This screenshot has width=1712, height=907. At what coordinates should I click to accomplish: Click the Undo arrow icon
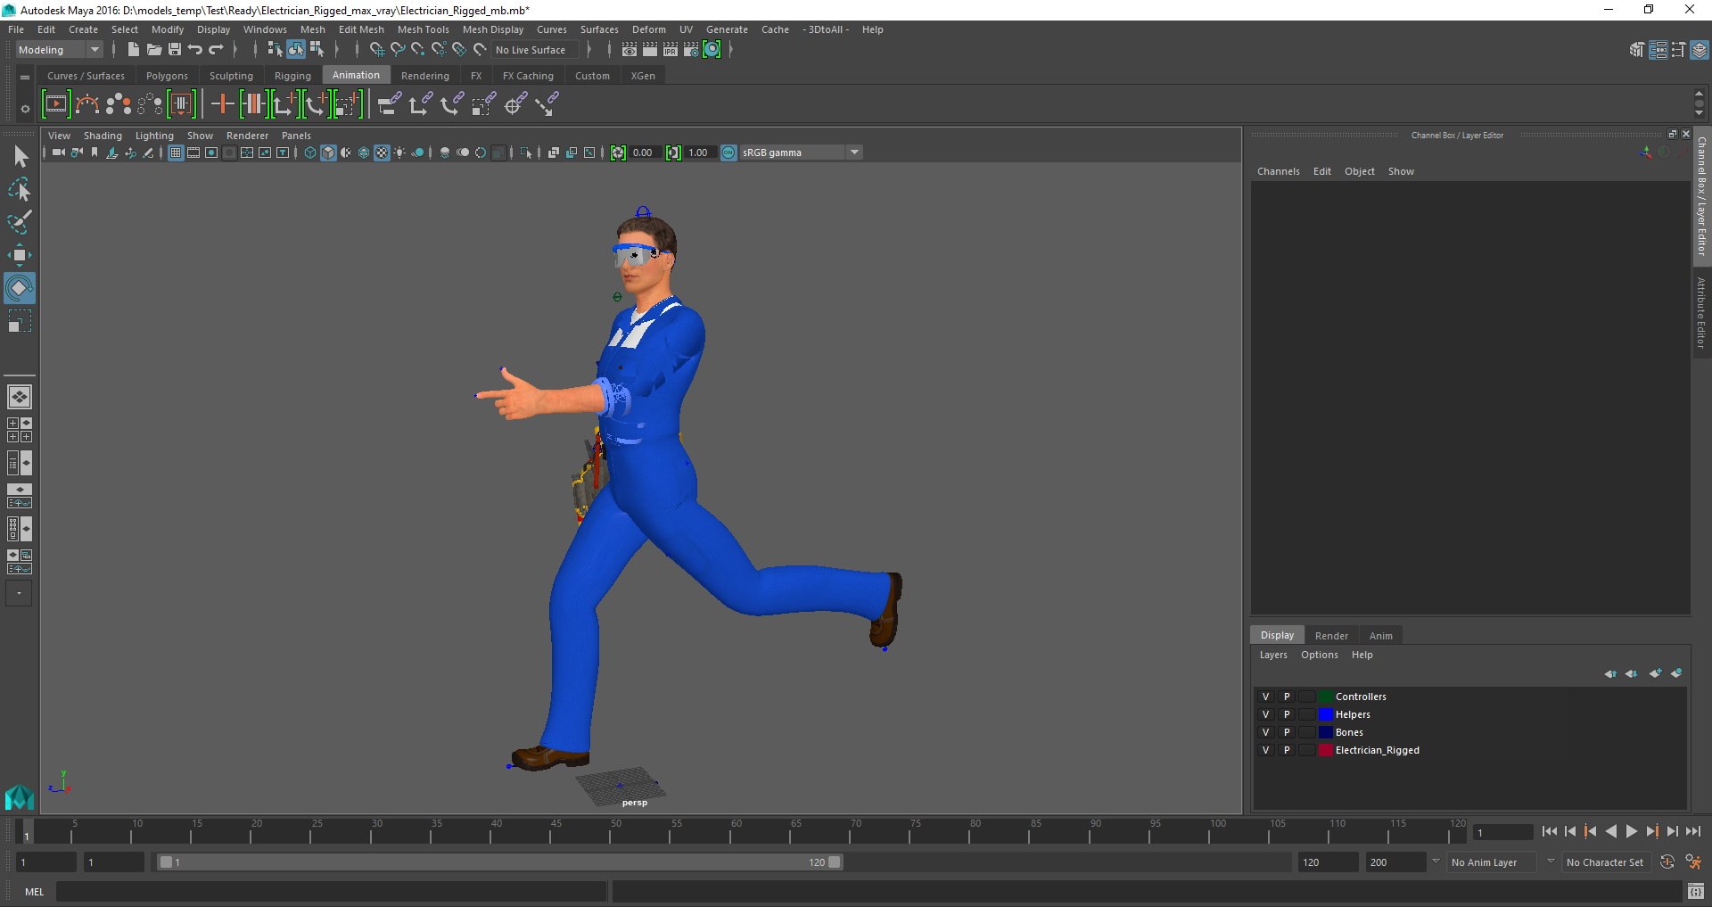coord(195,50)
